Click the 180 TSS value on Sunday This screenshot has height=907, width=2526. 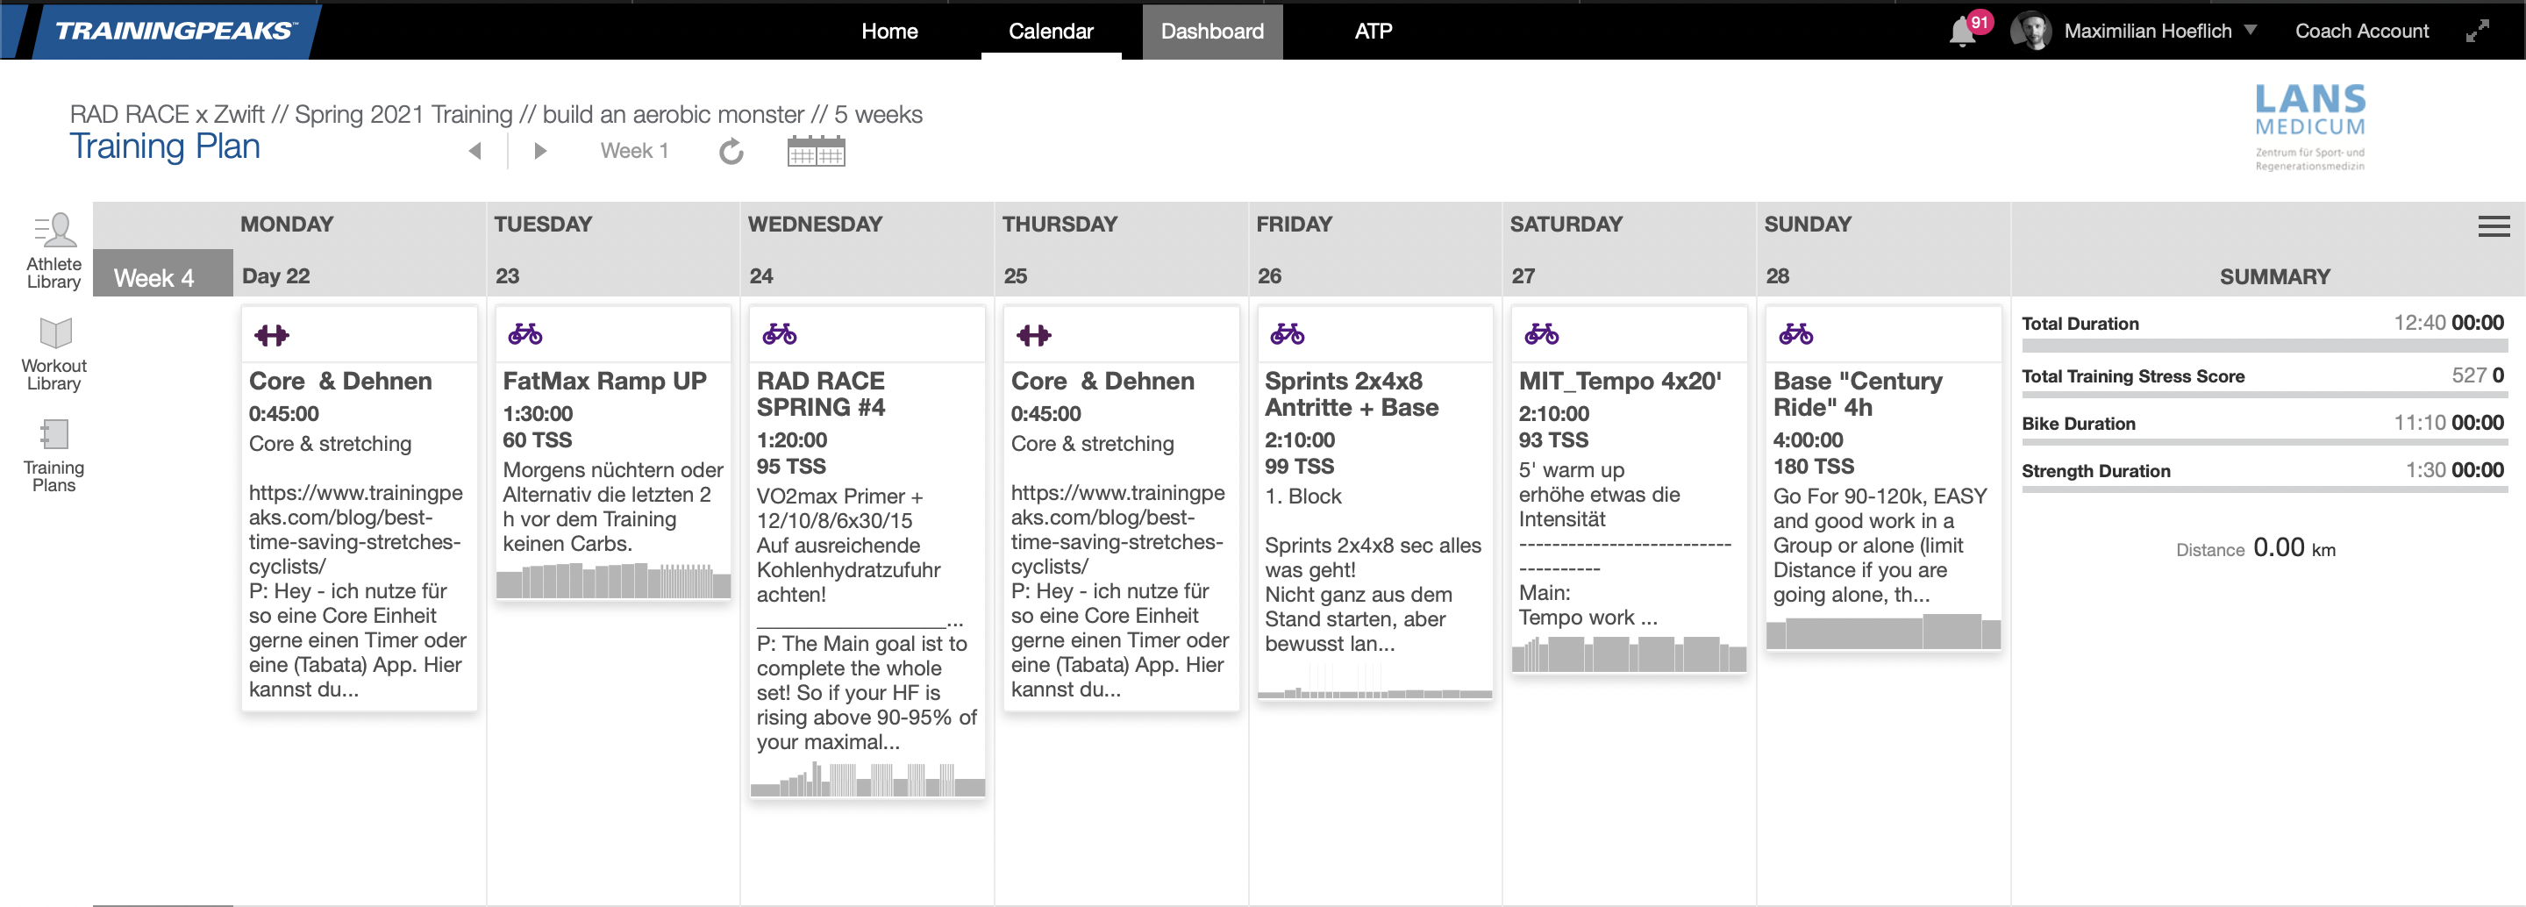(1813, 467)
